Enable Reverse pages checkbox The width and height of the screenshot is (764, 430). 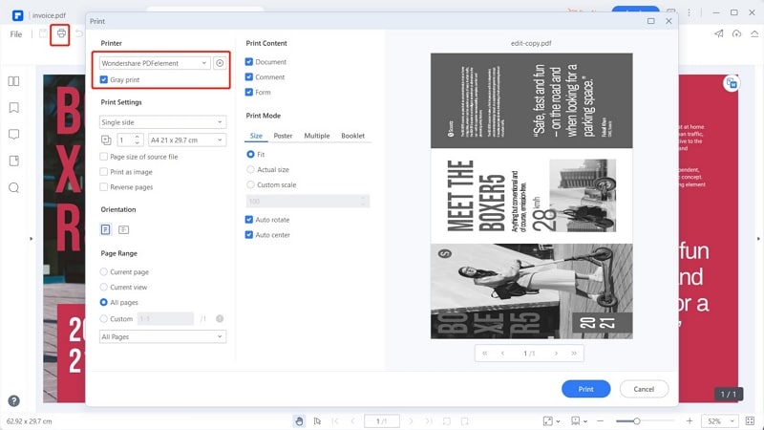[x=104, y=186]
